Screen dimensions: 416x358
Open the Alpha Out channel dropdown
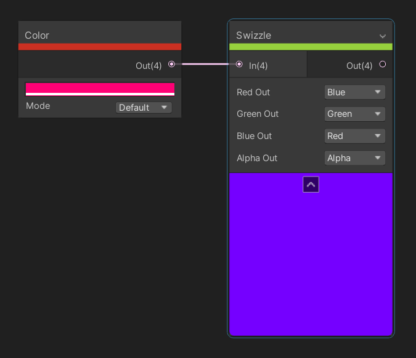click(x=354, y=158)
